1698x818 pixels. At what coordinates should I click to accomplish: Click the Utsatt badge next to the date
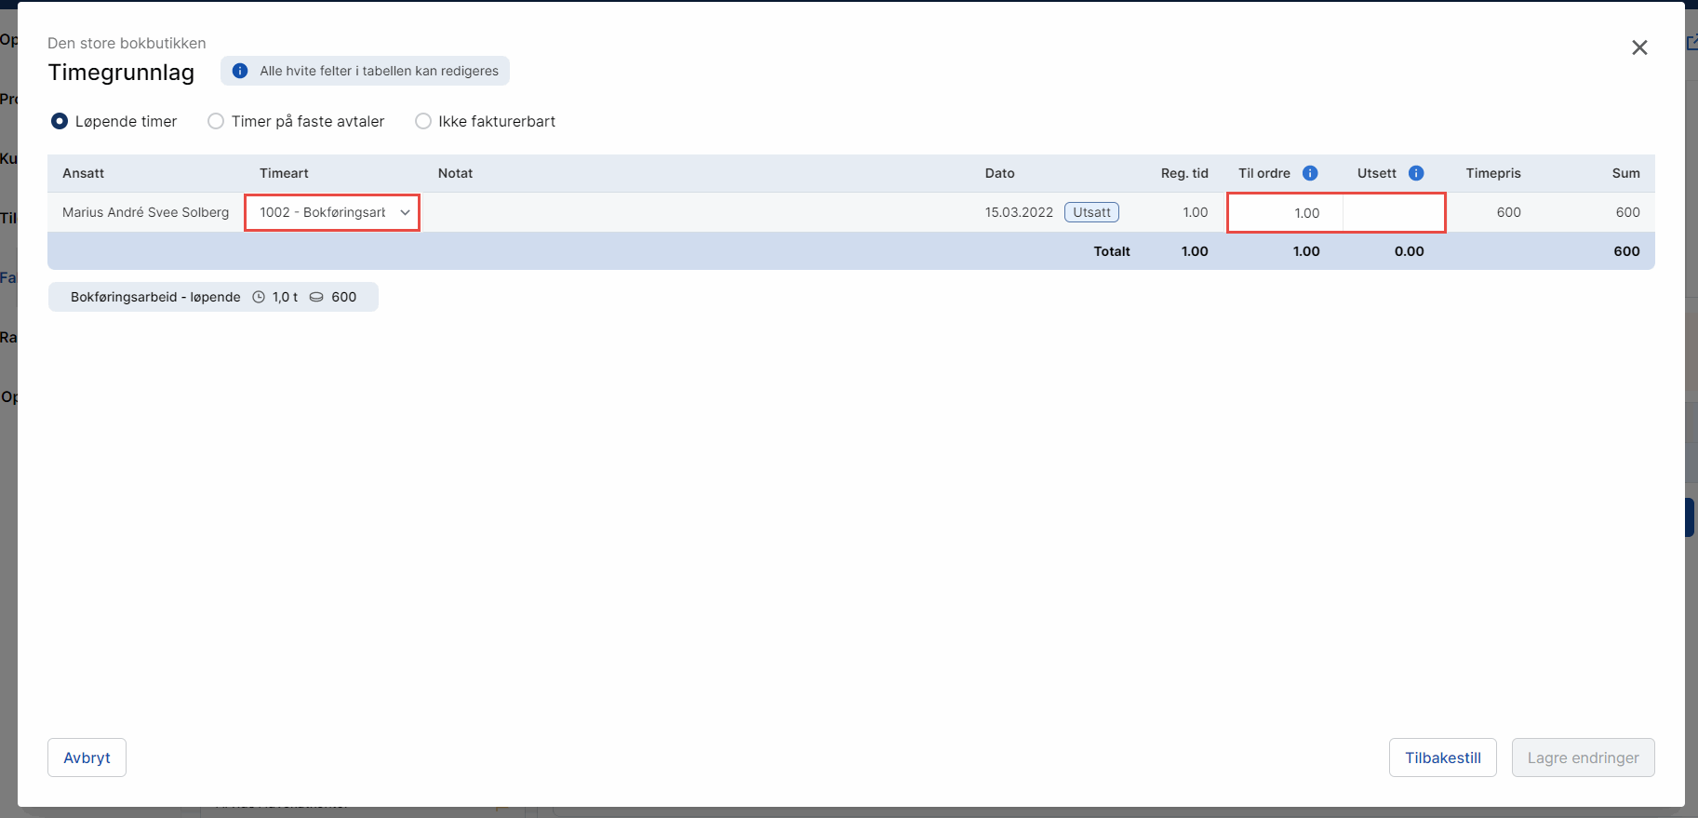[x=1091, y=212]
